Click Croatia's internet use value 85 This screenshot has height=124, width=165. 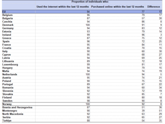point(88,48)
